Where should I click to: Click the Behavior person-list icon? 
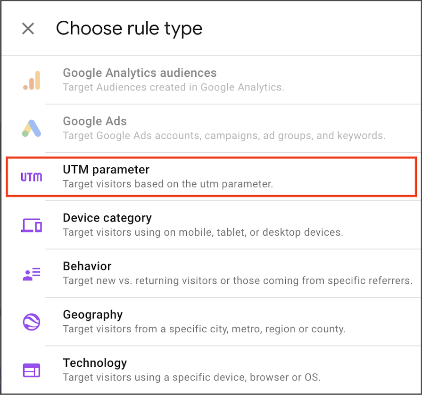[32, 274]
